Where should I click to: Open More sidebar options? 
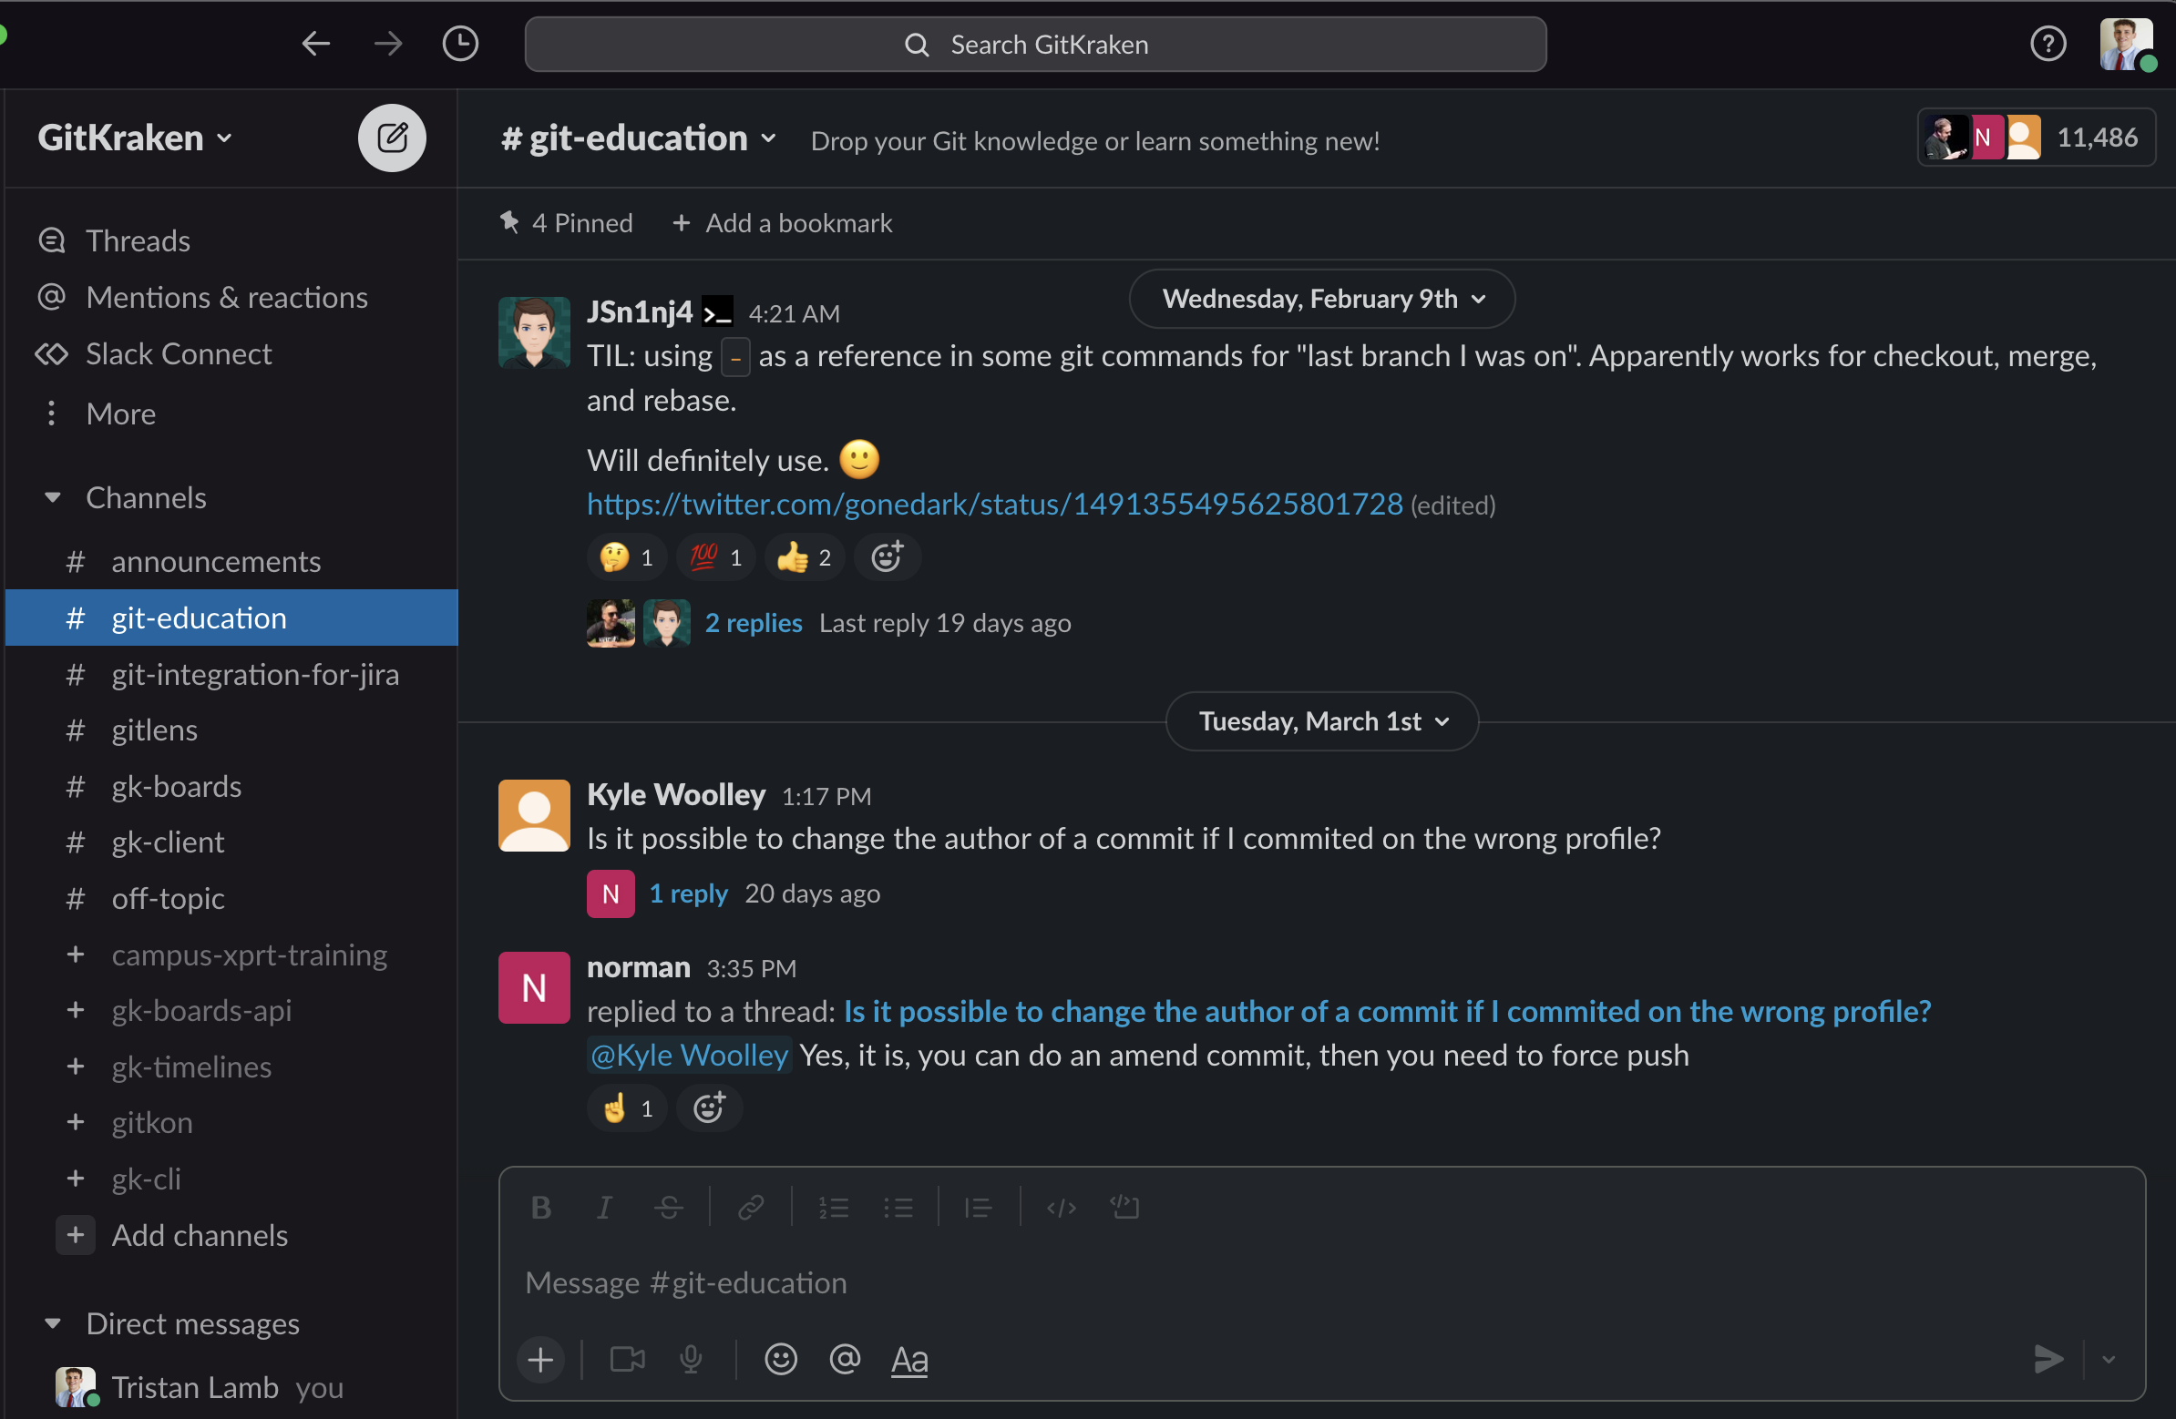point(120,413)
